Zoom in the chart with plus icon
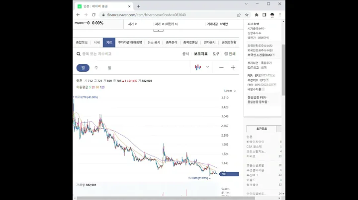 233,67
